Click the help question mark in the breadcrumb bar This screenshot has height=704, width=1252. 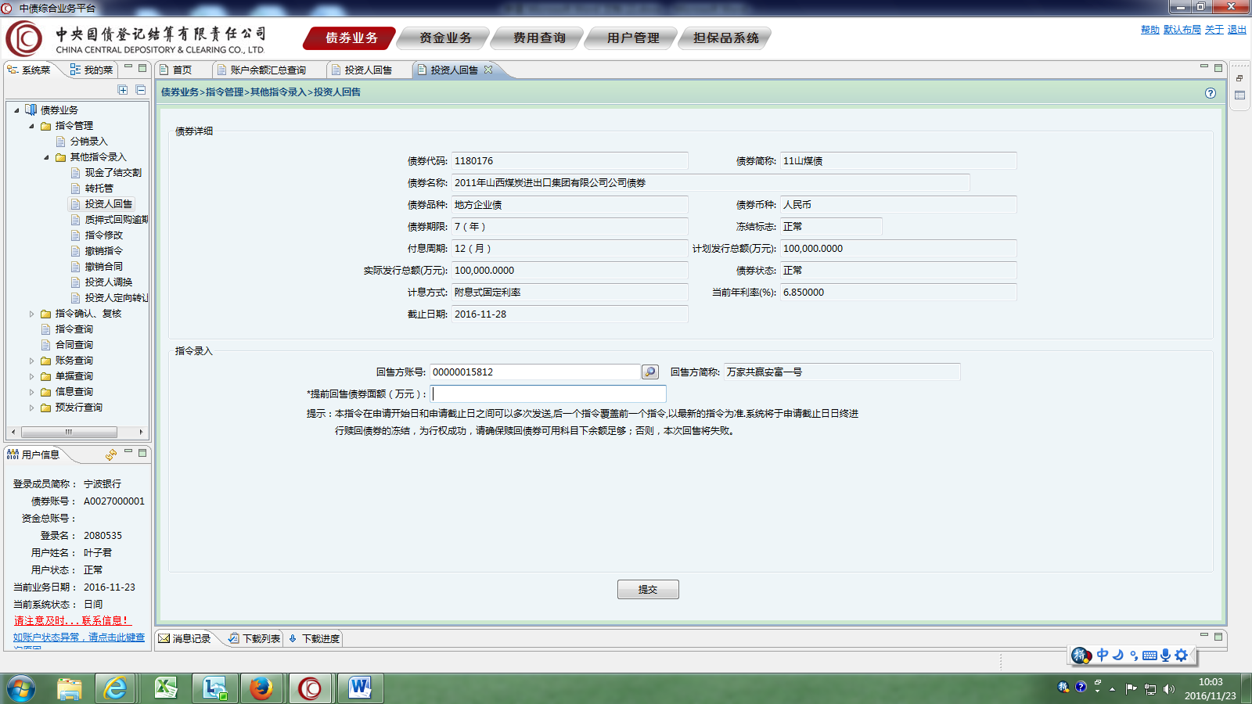coord(1211,93)
